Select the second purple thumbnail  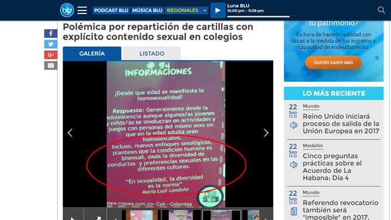[181, 215]
